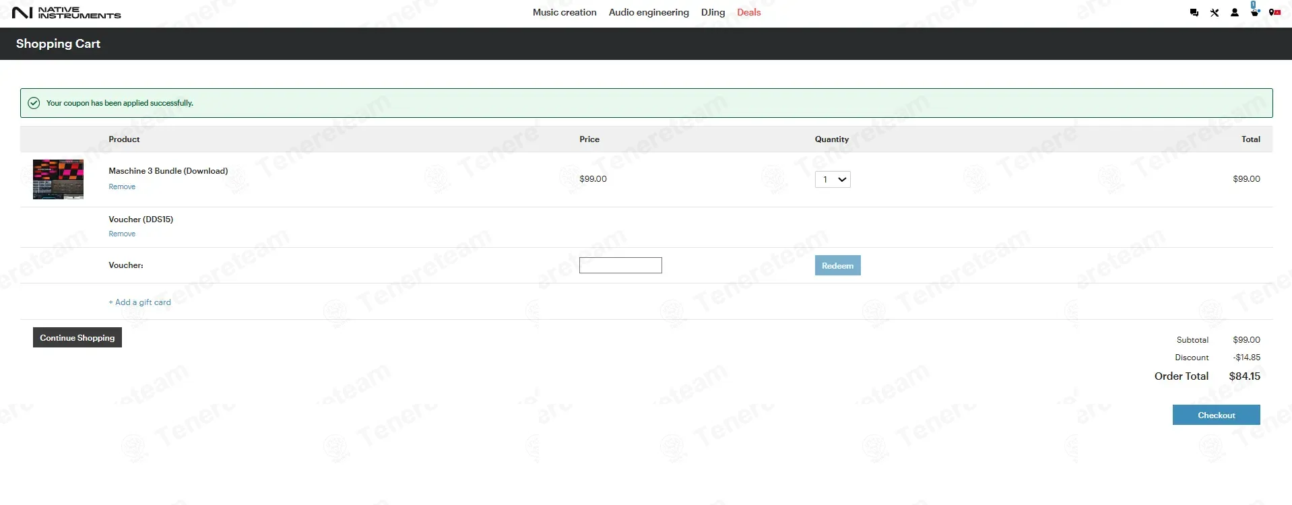This screenshot has height=505, width=1292.
Task: Go to the Deals page
Action: [x=748, y=13]
